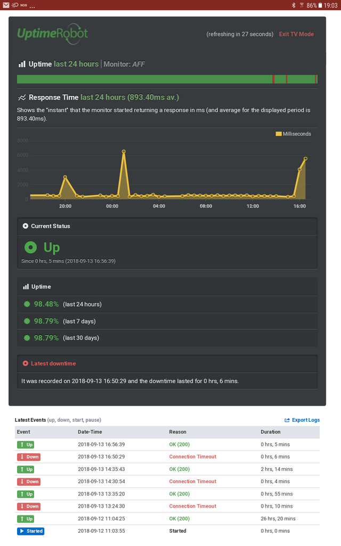Tap the Bluetooth icon in status bar
The width and height of the screenshot is (341, 546).
[x=294, y=5]
